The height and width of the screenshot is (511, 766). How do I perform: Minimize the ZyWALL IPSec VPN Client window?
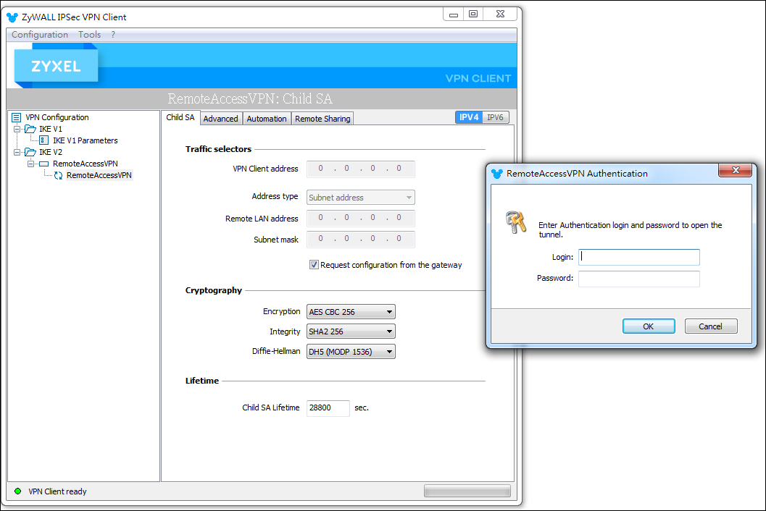(x=454, y=14)
